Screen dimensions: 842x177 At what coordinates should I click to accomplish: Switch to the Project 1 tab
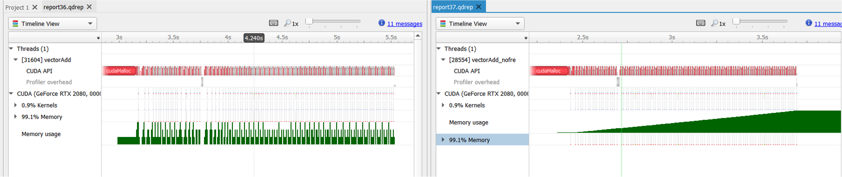[x=17, y=7]
